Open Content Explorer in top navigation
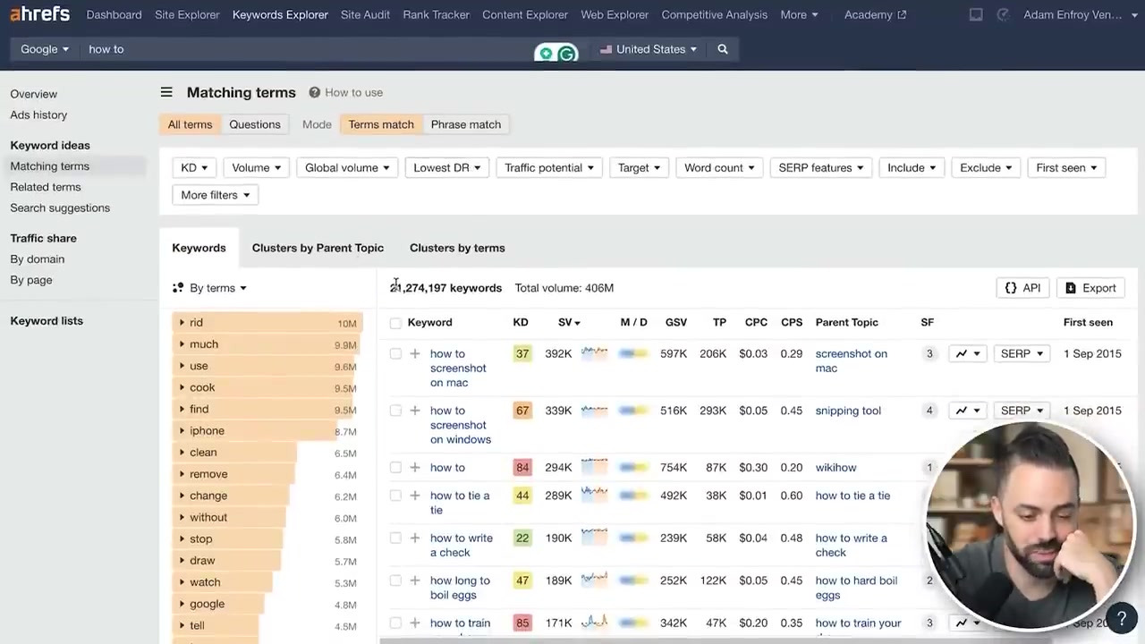Screen dimensions: 1145x644 point(525,14)
